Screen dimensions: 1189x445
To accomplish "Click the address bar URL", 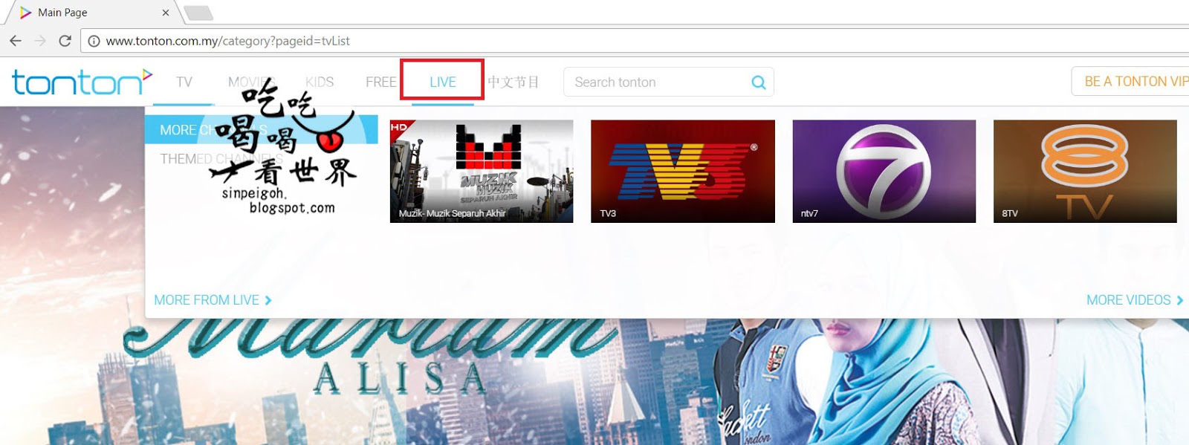I will pyautogui.click(x=227, y=41).
